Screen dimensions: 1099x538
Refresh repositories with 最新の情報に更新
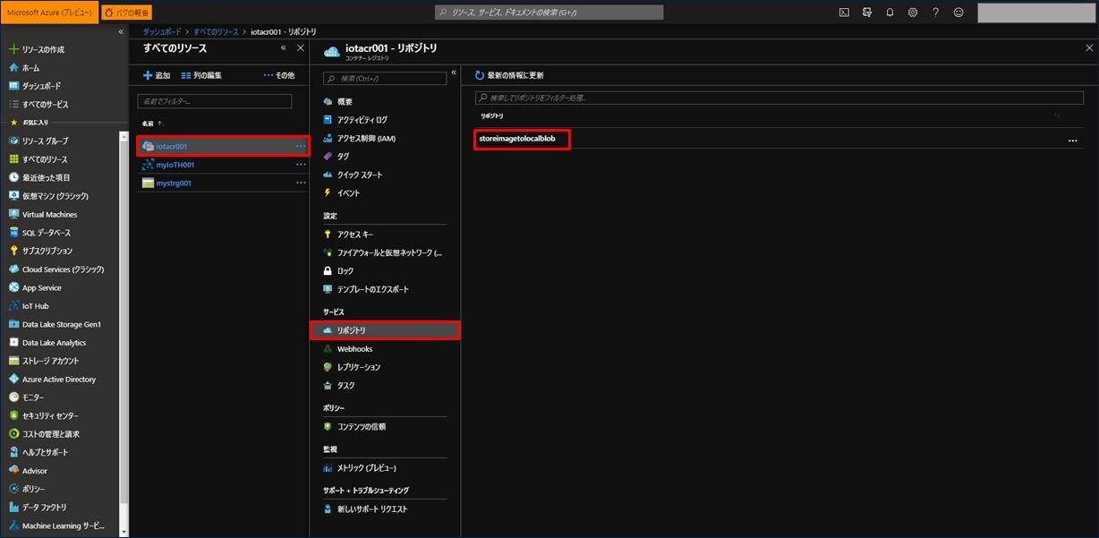point(515,74)
